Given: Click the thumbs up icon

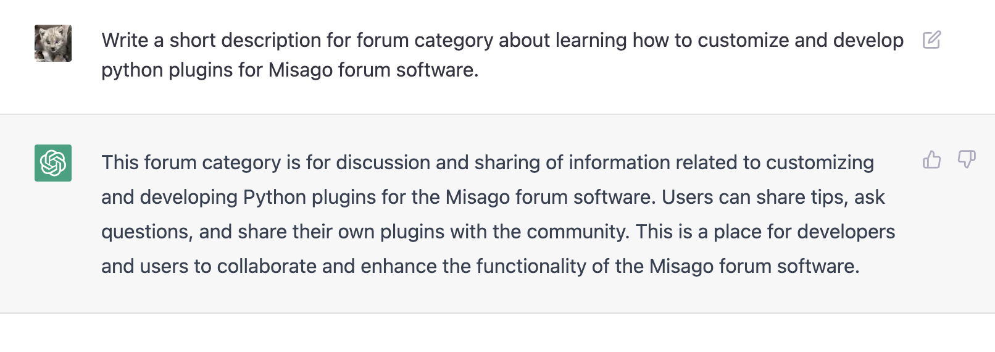Looking at the screenshot, I should [x=931, y=160].
